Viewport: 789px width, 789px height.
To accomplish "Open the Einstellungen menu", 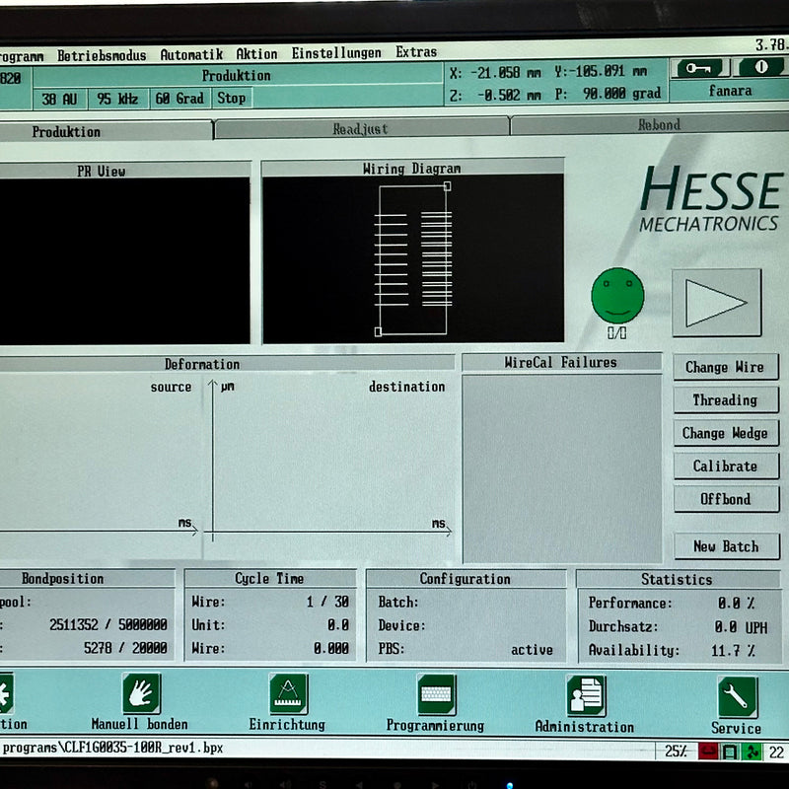I will point(336,53).
